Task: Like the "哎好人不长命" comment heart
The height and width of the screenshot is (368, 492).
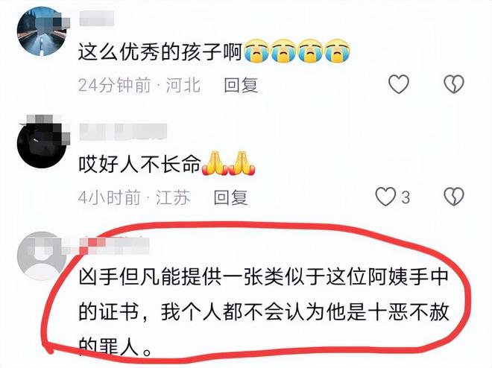Action: coord(385,197)
